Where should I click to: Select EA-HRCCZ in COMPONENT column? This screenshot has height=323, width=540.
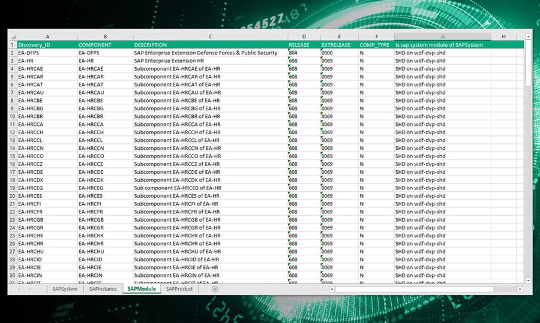[x=106, y=164]
